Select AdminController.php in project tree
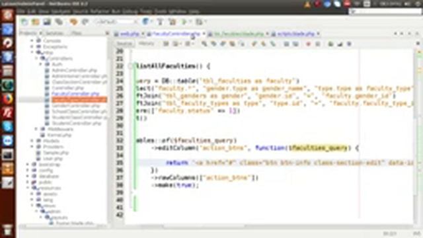The width and height of the screenshot is (423, 238). pyautogui.click(x=74, y=70)
